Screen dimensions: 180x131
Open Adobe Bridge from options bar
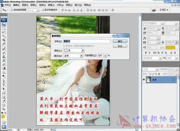(154, 10)
